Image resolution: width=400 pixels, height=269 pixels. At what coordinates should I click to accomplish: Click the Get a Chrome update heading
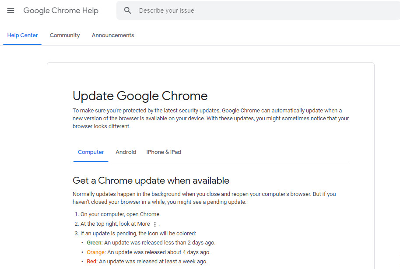click(x=151, y=181)
